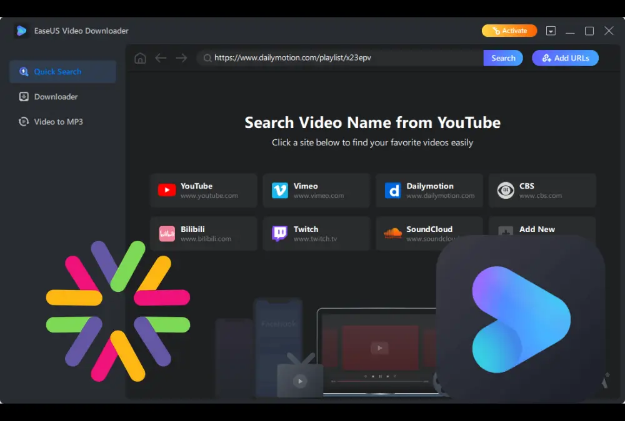Open the www.youtube.com site link text
Screen dimensions: 625x421
click(209, 196)
